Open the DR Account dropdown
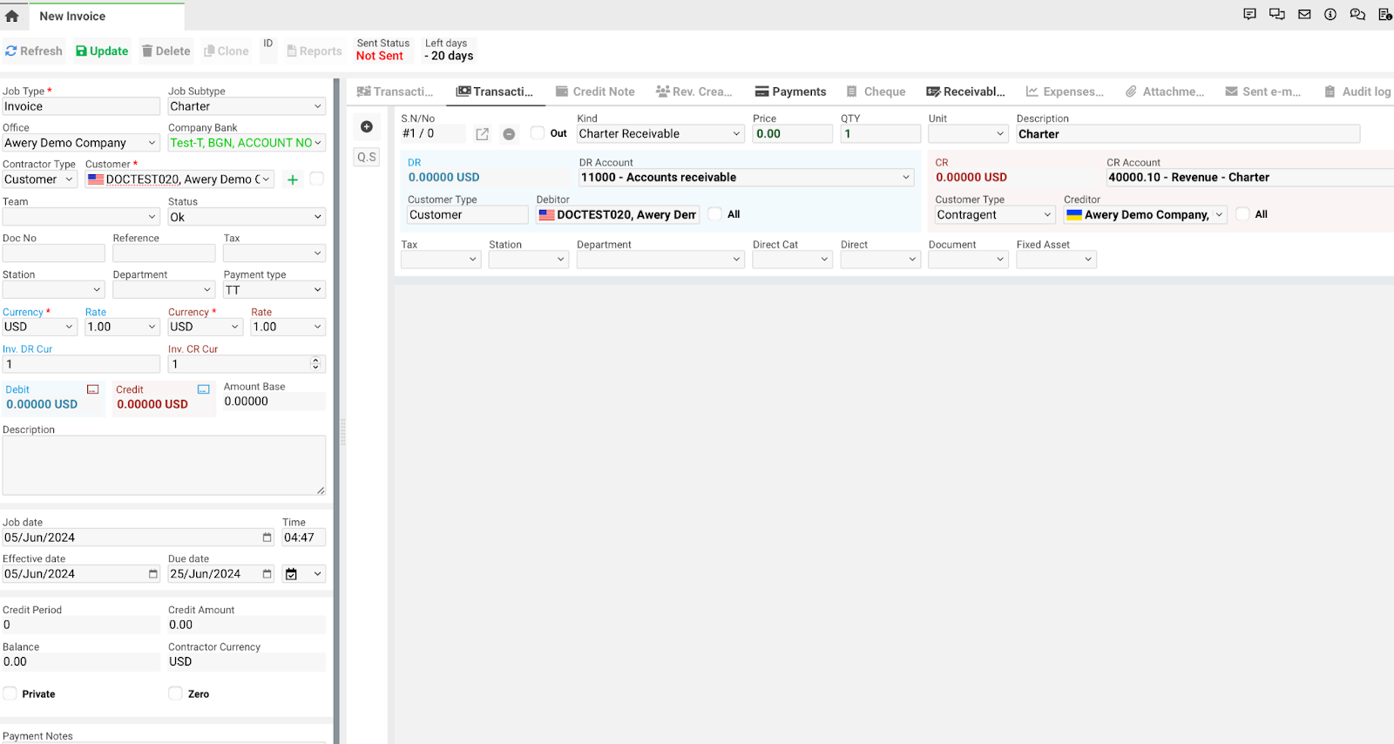The height and width of the screenshot is (744, 1394). click(x=746, y=178)
